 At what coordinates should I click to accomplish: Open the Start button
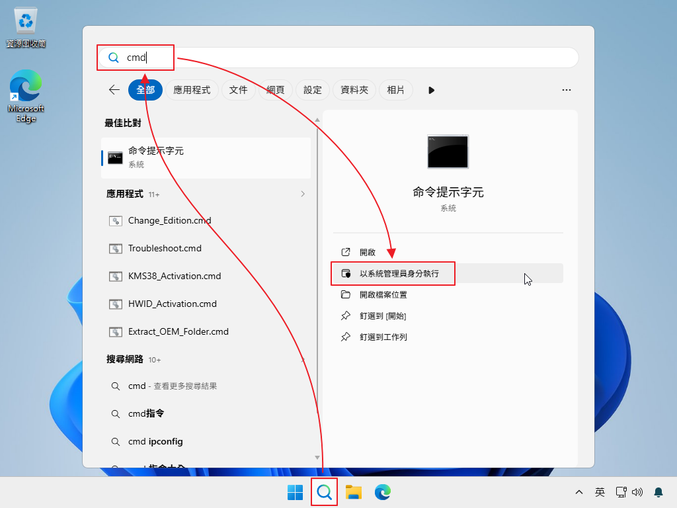(x=295, y=492)
